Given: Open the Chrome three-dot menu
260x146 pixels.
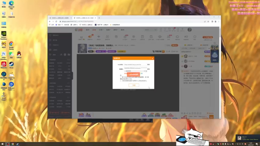Looking at the screenshot, I should tap(219, 21).
